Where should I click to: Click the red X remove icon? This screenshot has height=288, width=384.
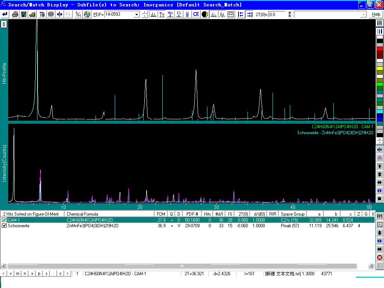click(x=379, y=257)
